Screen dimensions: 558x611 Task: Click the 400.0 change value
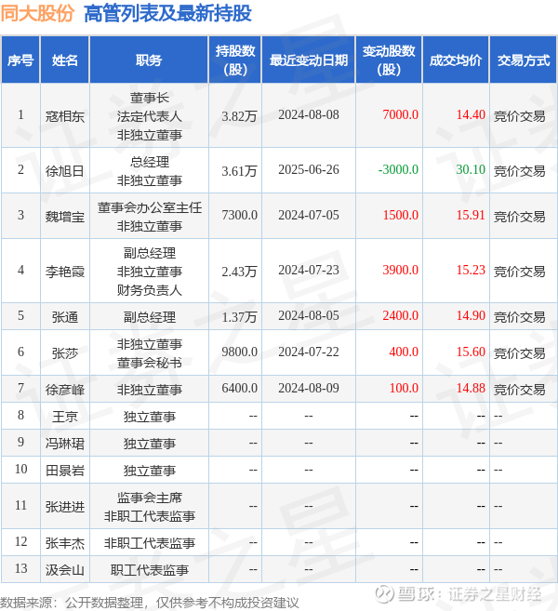[404, 352]
